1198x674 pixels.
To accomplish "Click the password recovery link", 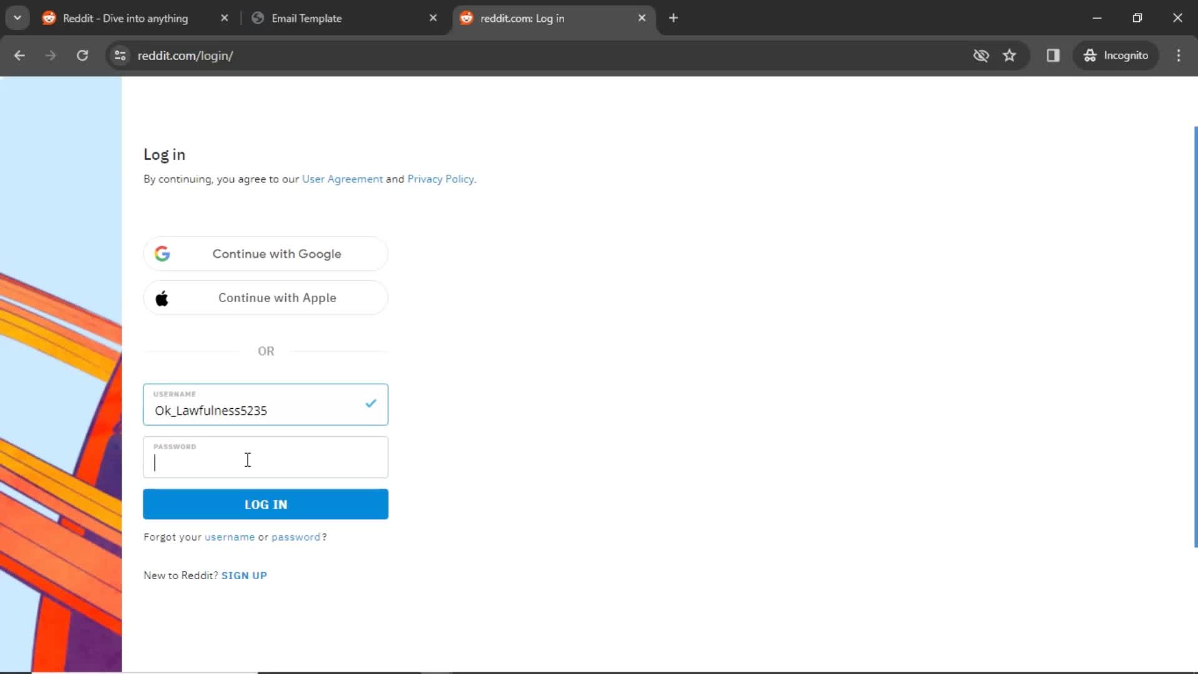I will coord(295,537).
